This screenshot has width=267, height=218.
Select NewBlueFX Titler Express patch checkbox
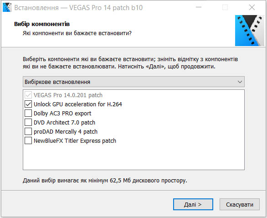pos(28,141)
